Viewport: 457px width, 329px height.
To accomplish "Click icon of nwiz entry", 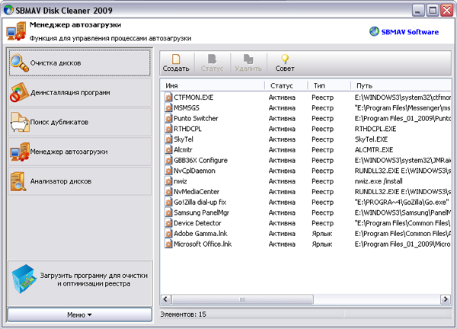I will click(168, 181).
